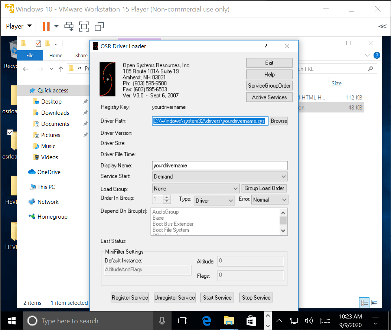Expand the Error dropdown set to Normal

(x=270, y=200)
